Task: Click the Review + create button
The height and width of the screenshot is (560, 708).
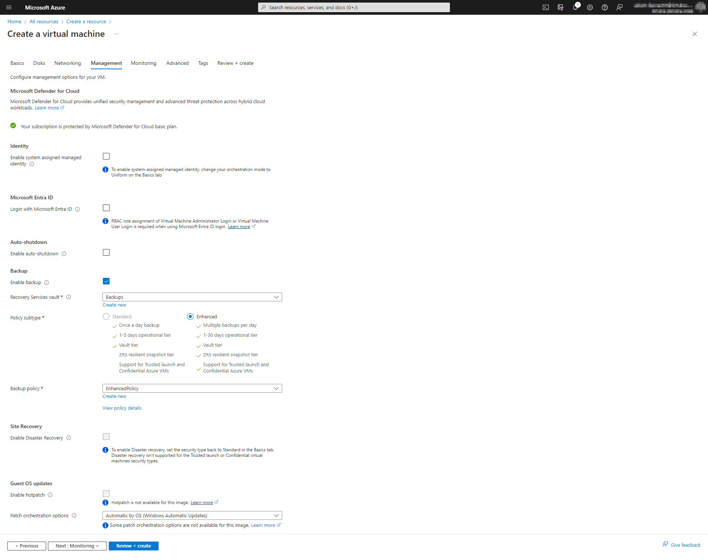Action: point(133,546)
